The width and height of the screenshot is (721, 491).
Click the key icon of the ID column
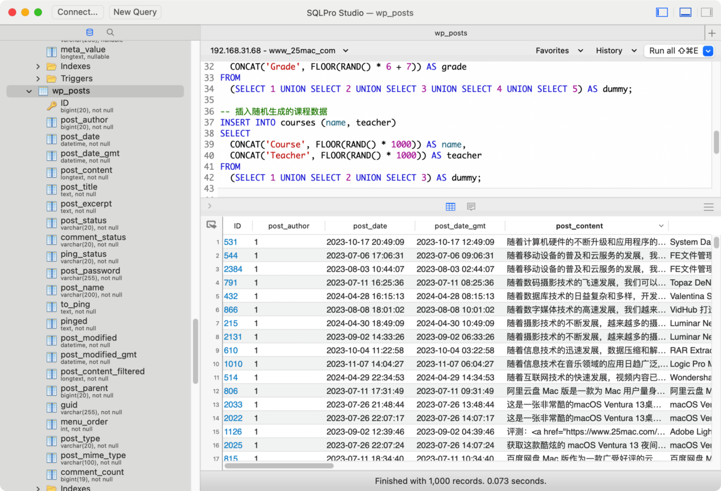pos(52,106)
